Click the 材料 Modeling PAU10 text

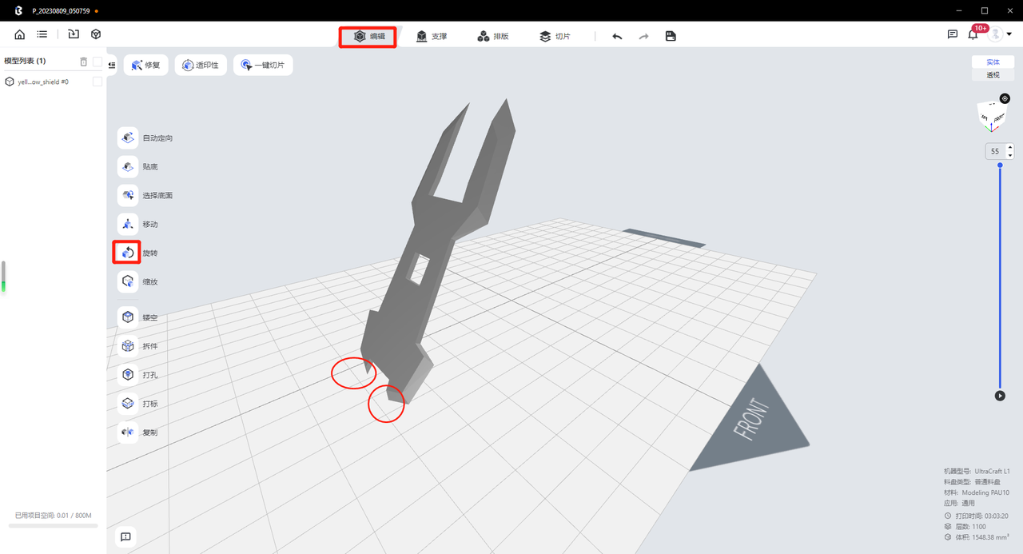coord(977,493)
